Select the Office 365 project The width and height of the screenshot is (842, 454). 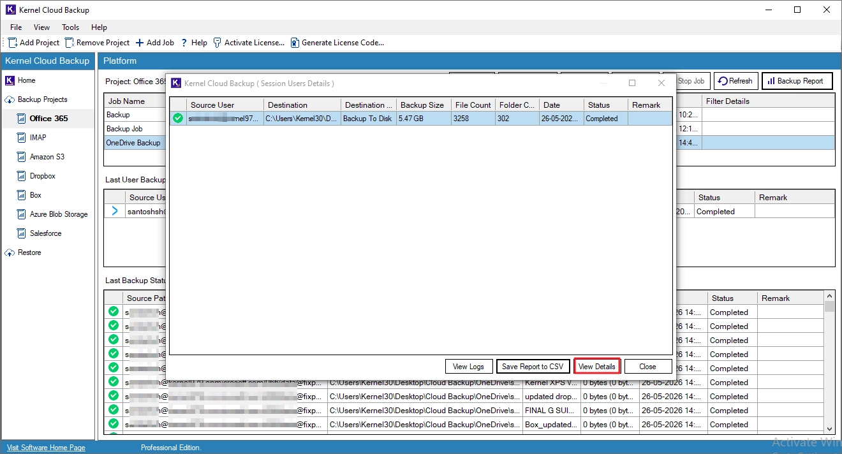48,119
